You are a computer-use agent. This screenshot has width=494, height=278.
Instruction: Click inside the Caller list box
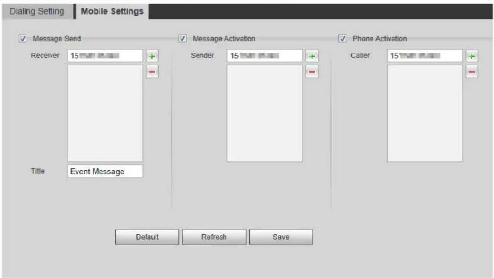pos(425,114)
